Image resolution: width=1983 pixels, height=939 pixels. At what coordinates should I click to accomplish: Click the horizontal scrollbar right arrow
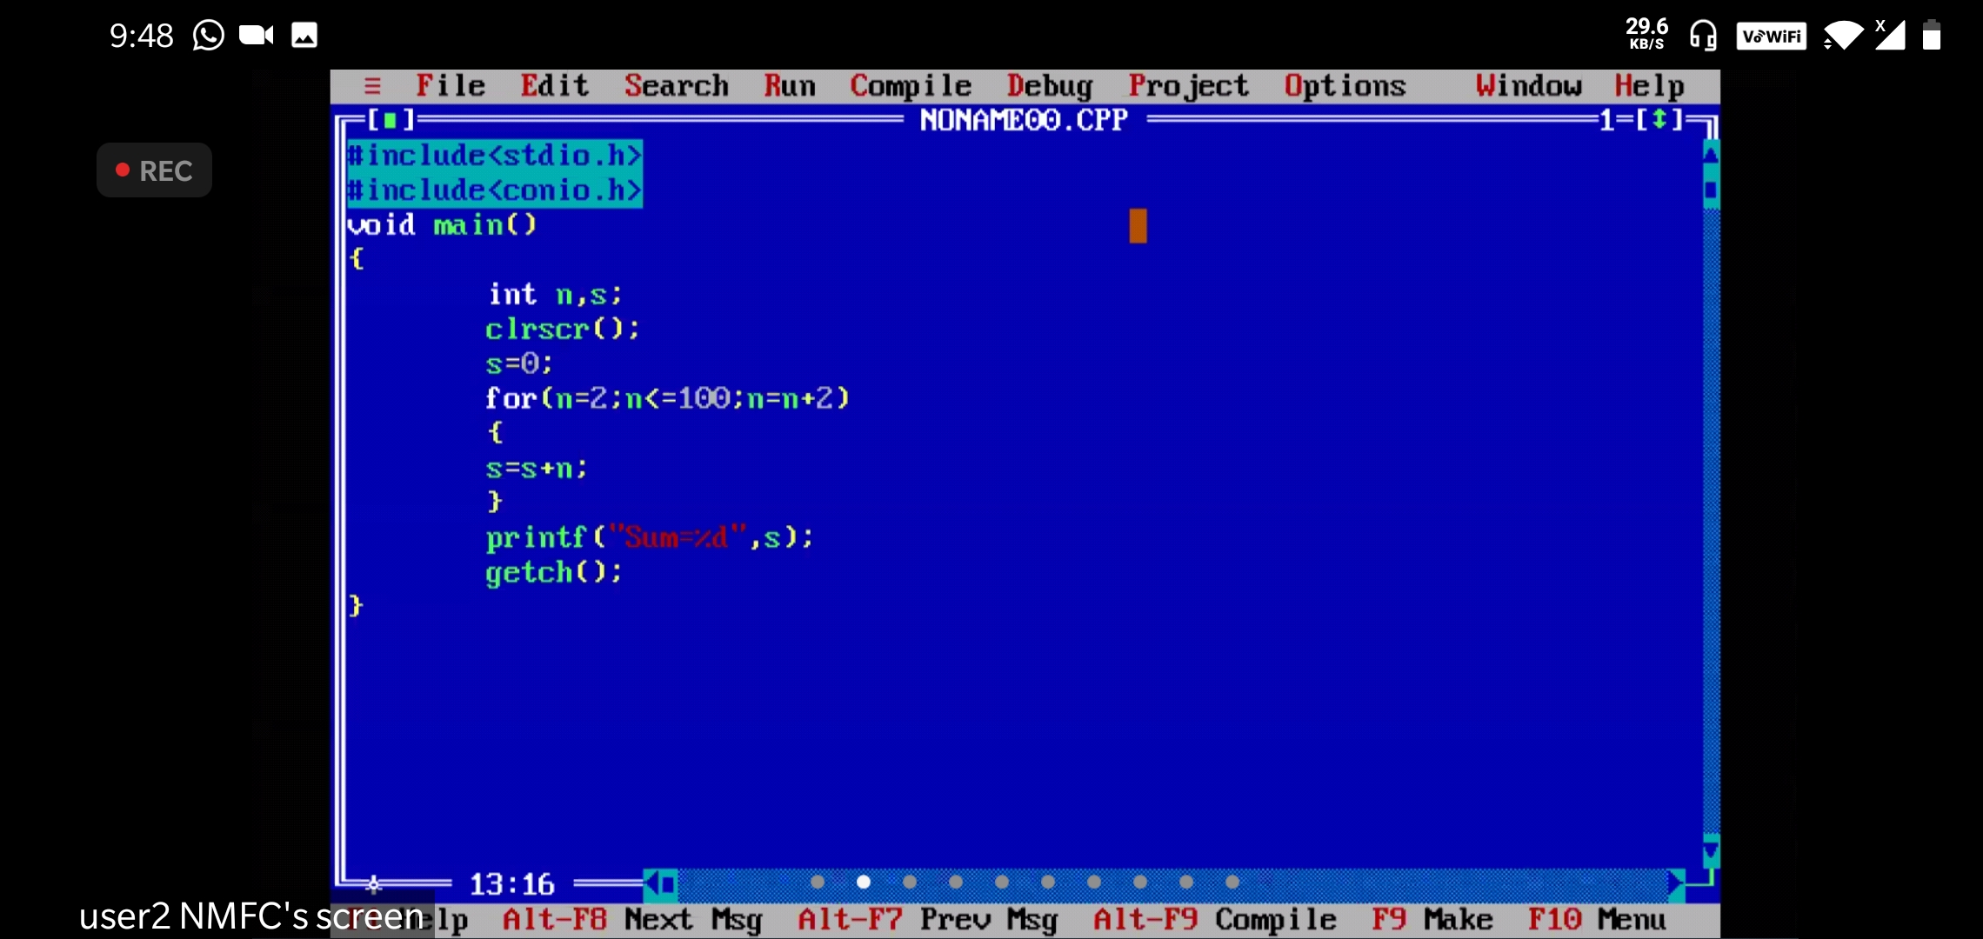tap(1675, 884)
